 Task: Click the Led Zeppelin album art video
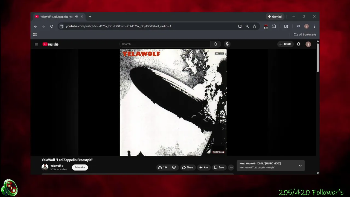pyautogui.click(x=173, y=102)
